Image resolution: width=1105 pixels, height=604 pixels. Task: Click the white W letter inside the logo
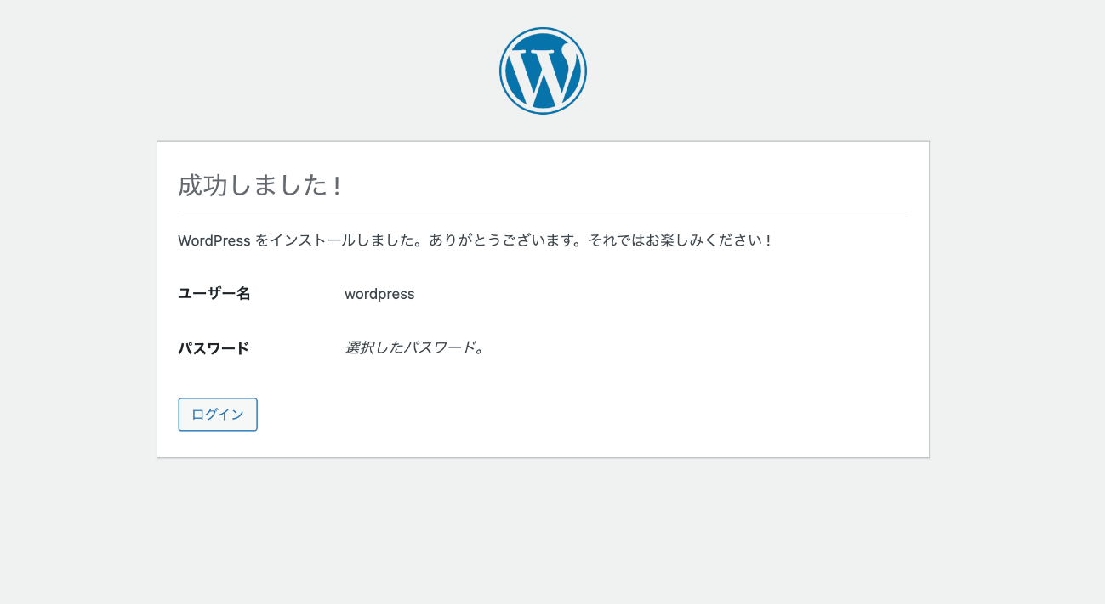[x=539, y=75]
